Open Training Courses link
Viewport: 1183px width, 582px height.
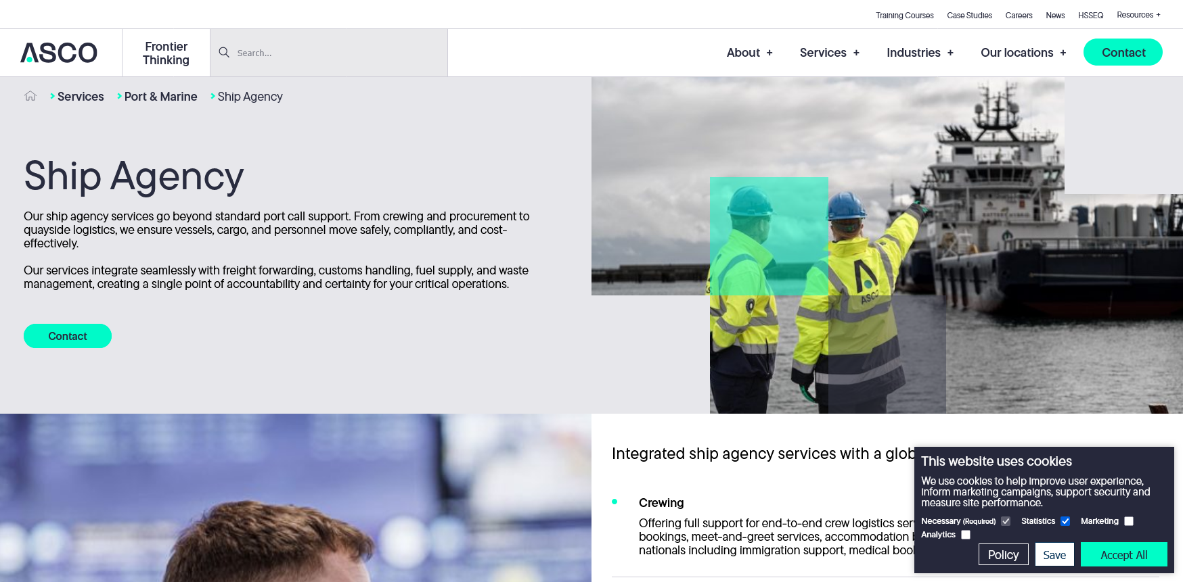pos(904,16)
